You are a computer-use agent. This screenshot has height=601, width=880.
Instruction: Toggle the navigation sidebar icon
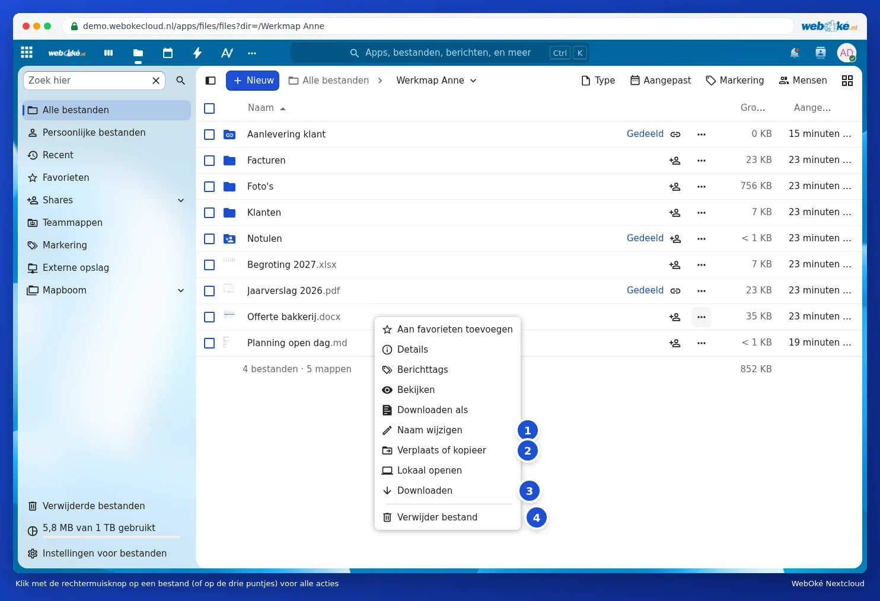click(211, 81)
